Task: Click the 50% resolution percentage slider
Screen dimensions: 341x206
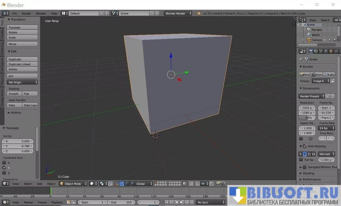Action: point(309,118)
